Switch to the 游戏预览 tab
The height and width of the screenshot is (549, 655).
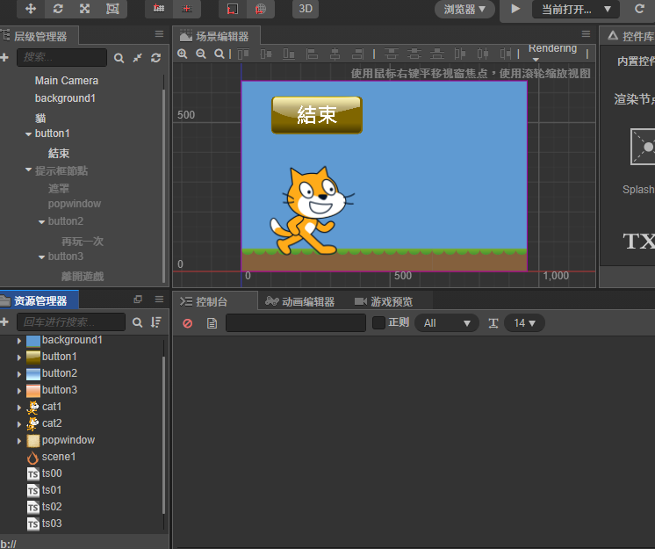384,301
